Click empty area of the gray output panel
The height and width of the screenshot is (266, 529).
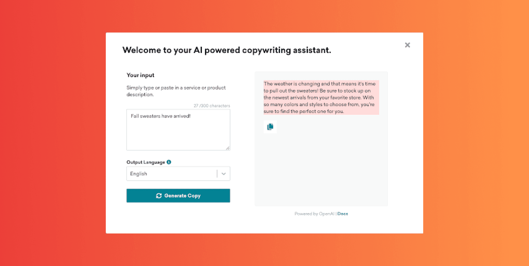click(321, 170)
